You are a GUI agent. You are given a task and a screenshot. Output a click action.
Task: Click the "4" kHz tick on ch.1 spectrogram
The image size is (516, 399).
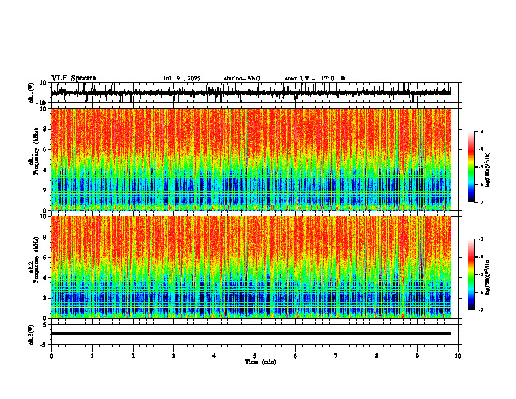46,170
